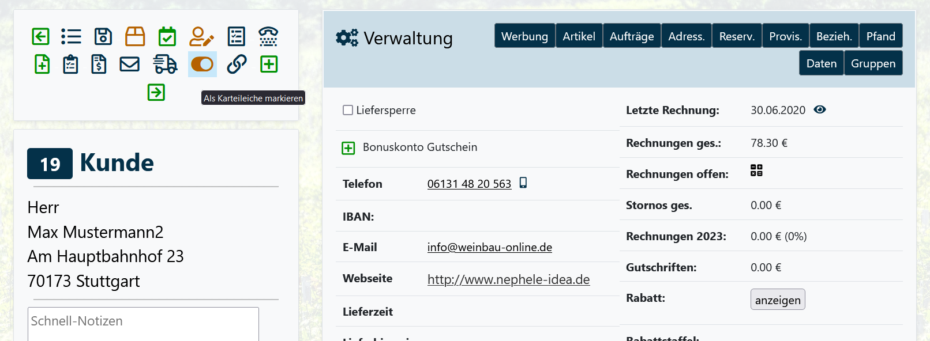The height and width of the screenshot is (341, 930).
Task: Switch to the Aufträge tab
Action: tap(632, 36)
